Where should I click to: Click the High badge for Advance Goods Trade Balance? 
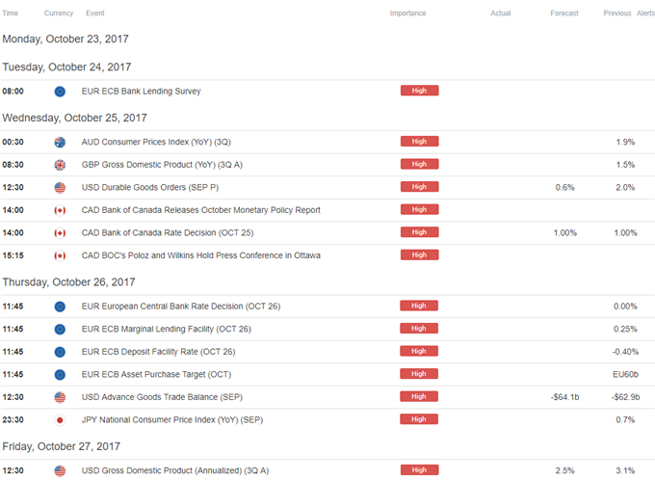[x=419, y=396]
